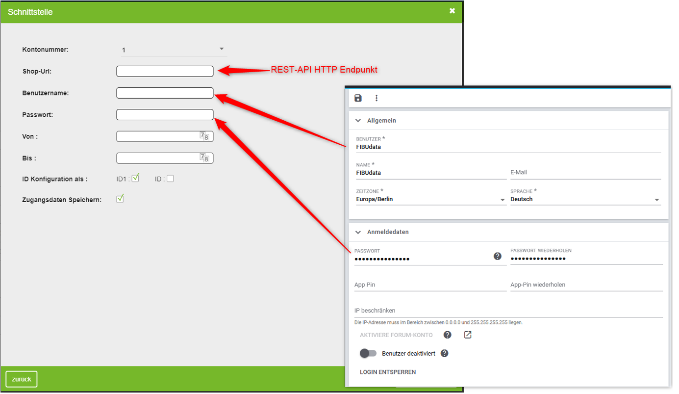The image size is (679, 394).
Task: Toggle the ID1 checkbox
Action: (x=136, y=178)
